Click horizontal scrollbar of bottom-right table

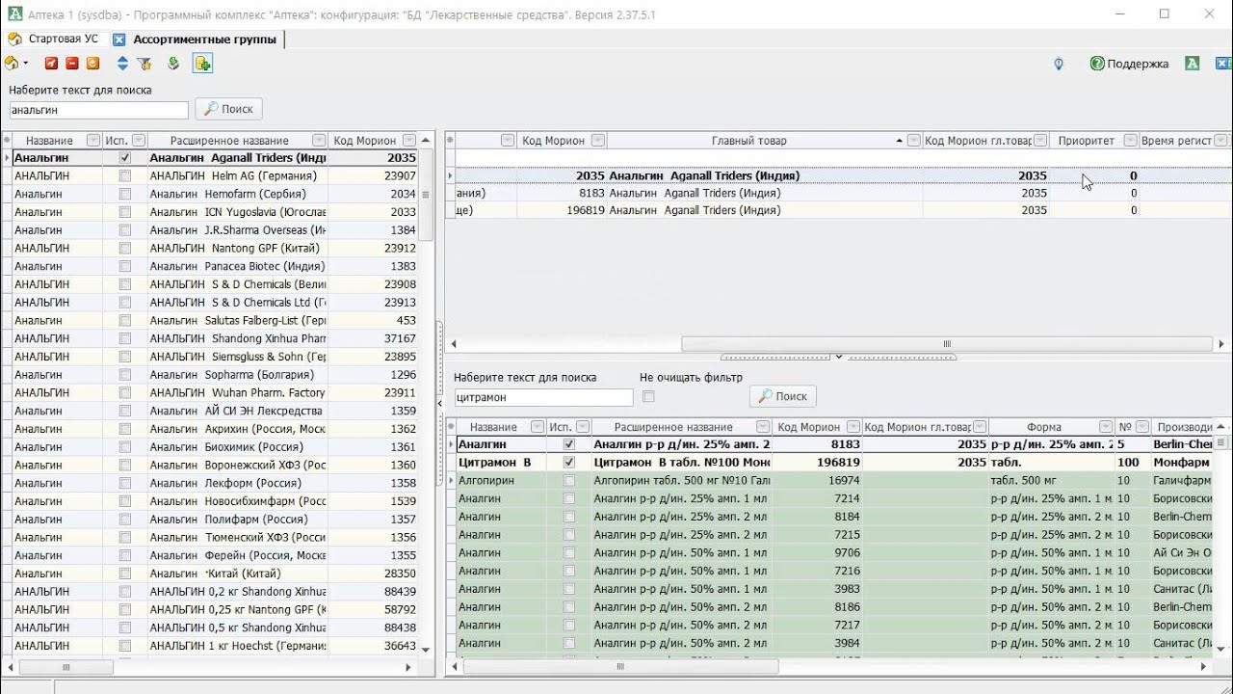click(x=620, y=666)
